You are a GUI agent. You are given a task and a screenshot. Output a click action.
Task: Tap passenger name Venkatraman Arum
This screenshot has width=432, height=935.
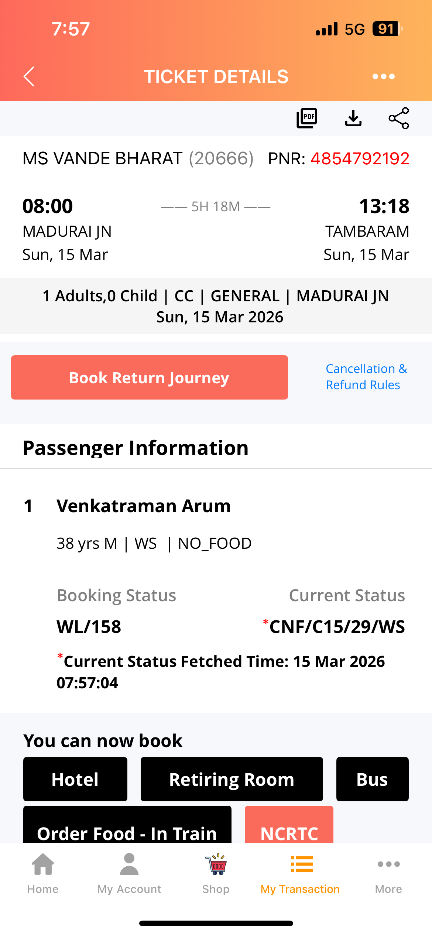[x=144, y=506]
